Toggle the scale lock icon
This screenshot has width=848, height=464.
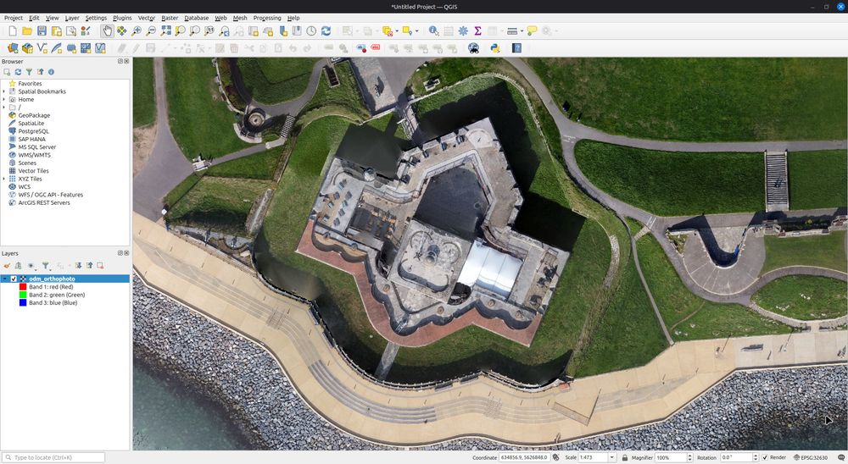click(624, 457)
